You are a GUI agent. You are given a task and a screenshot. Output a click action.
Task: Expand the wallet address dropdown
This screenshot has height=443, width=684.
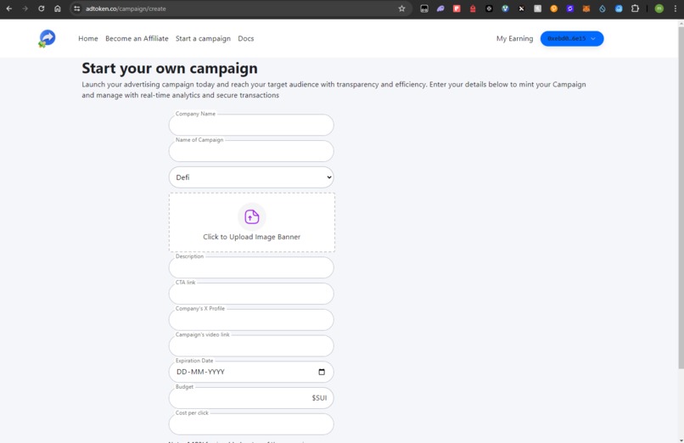572,38
